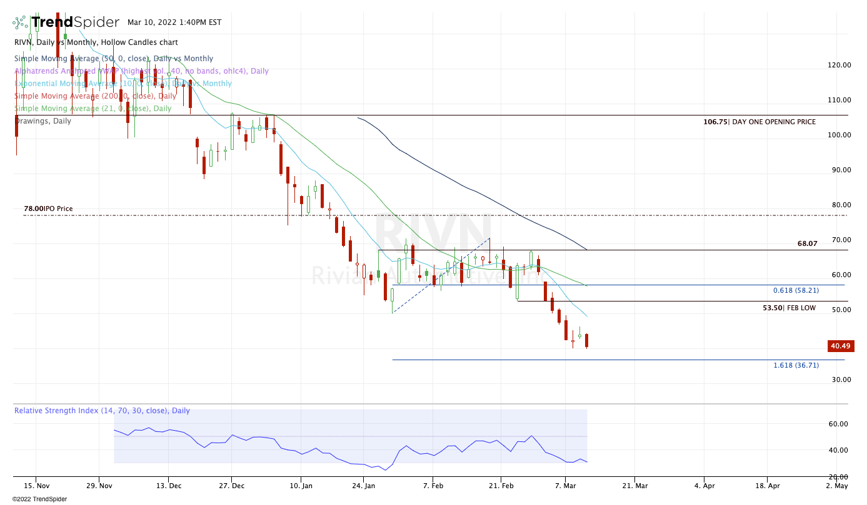Click the 2. May date label
The image size is (867, 505).
pos(836,485)
